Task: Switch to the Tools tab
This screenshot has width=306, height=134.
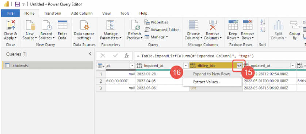Action: tap(125, 13)
